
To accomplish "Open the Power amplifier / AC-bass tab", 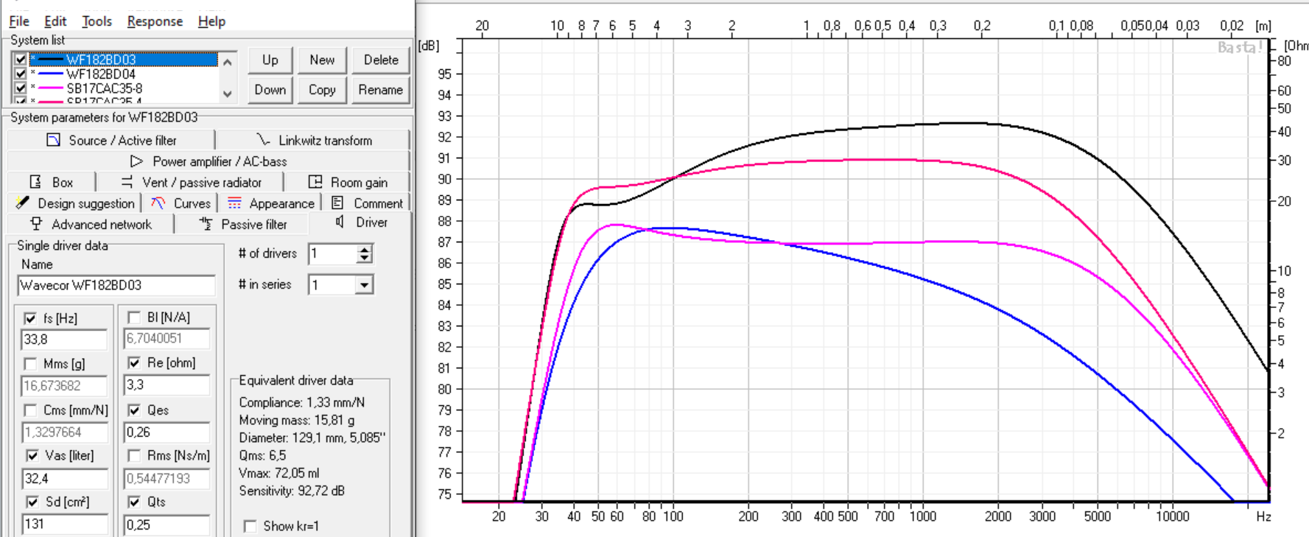I will pyautogui.click(x=208, y=161).
